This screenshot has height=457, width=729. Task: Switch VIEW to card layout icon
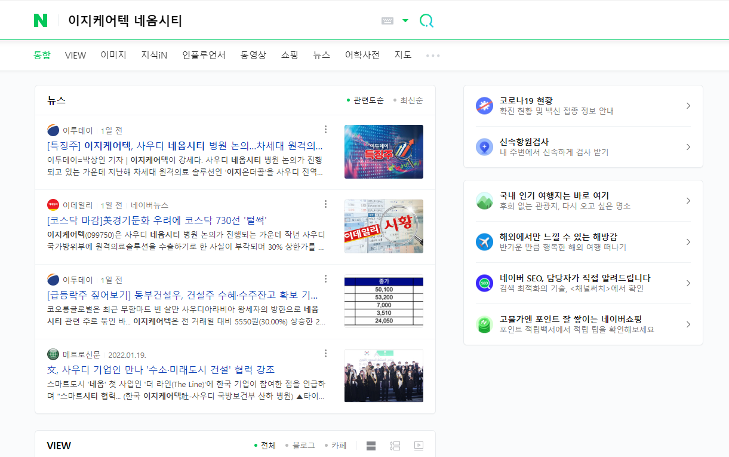(x=371, y=446)
